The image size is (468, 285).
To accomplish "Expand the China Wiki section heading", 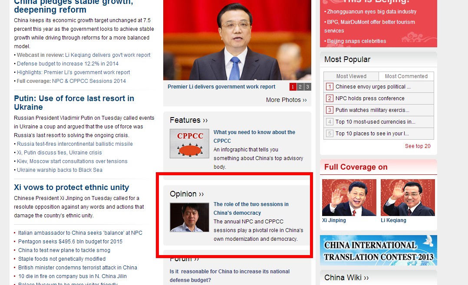I will pyautogui.click(x=346, y=278).
